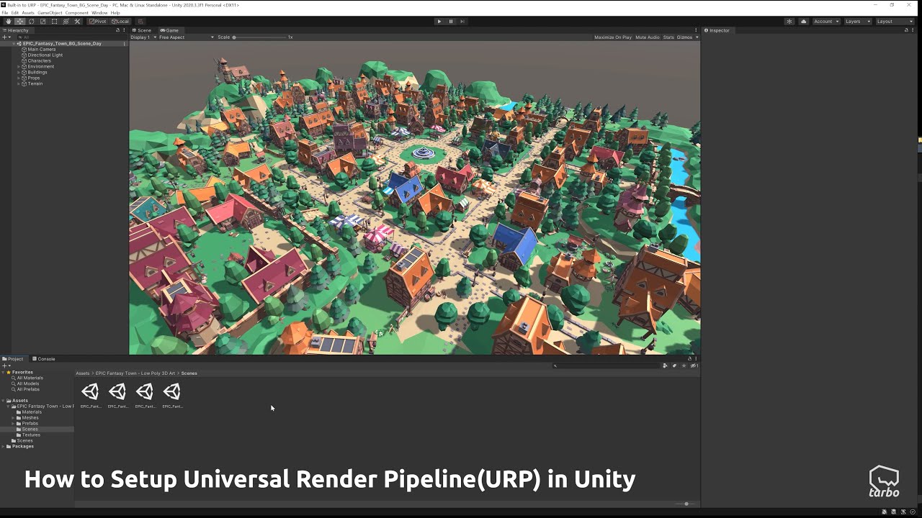Viewport: 922px width, 518px height.
Task: Toggle Stats overlay in Game view
Action: point(668,37)
